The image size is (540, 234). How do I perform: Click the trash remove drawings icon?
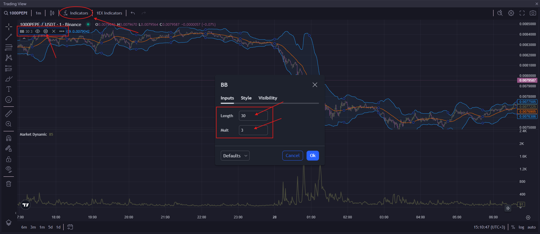(9, 184)
